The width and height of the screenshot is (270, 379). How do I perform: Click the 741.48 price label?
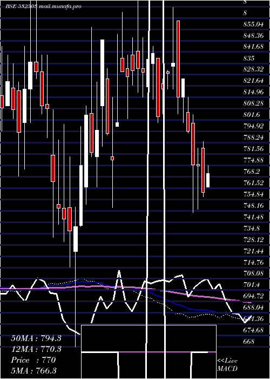254,217
